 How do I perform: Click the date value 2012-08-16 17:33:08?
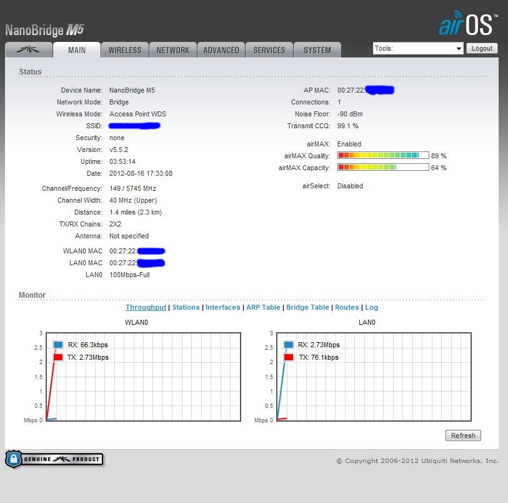pyautogui.click(x=141, y=173)
